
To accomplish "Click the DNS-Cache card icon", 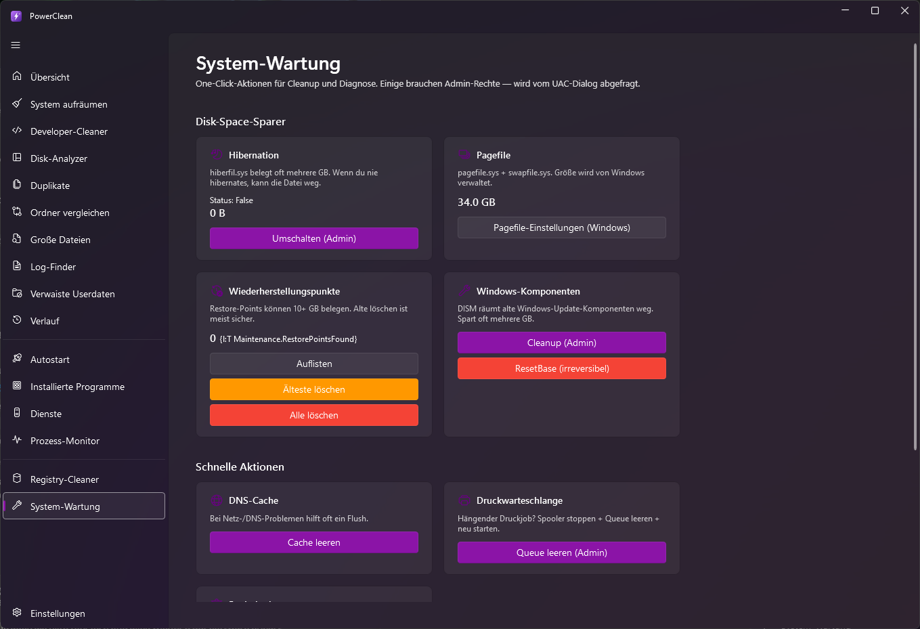I will coord(217,500).
